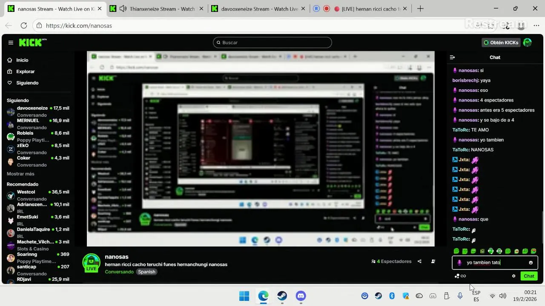Viewport: 545px width, 306px height.
Task: Open Explorar in the sidebar
Action: click(x=26, y=71)
